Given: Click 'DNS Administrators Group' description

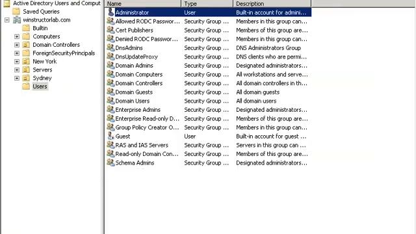Looking at the screenshot, I should [x=268, y=47].
